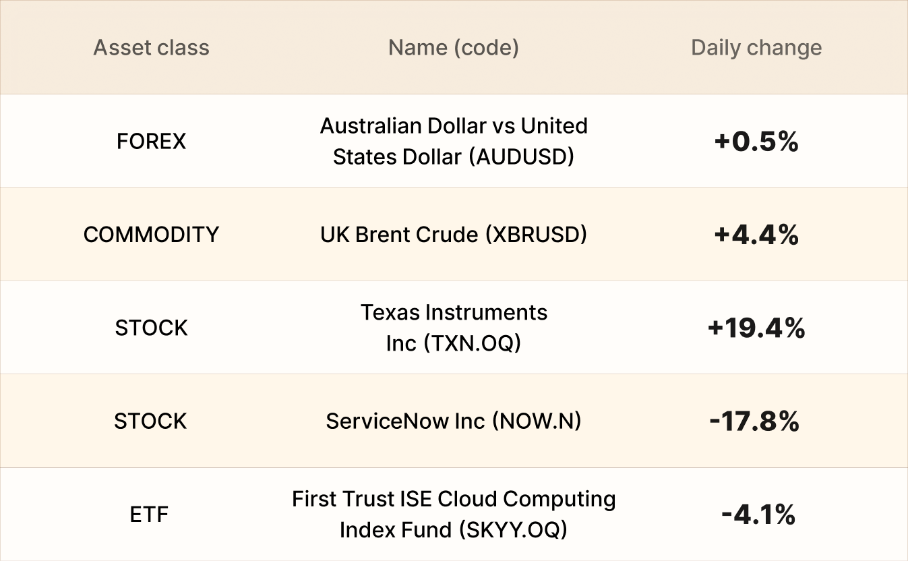Select the FOREX asset class cell
The height and width of the screenshot is (561, 908).
coord(151,142)
